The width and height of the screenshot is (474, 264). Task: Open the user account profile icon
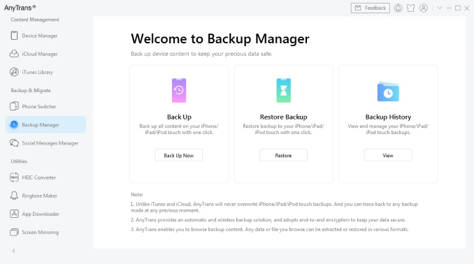(x=424, y=8)
